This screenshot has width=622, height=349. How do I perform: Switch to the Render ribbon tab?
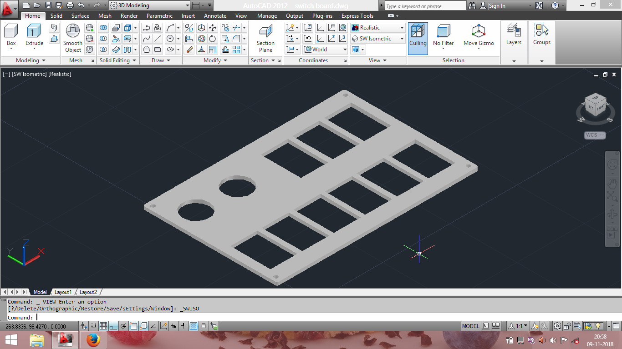pos(129,16)
